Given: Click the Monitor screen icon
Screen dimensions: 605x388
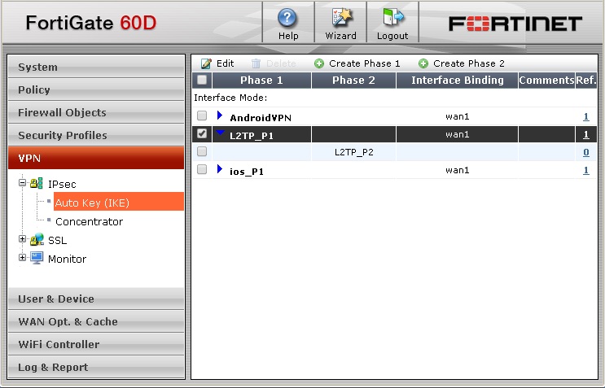Looking at the screenshot, I should coord(37,258).
